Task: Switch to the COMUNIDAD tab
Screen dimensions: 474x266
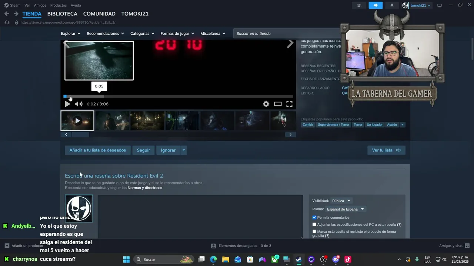Action: 99,14
